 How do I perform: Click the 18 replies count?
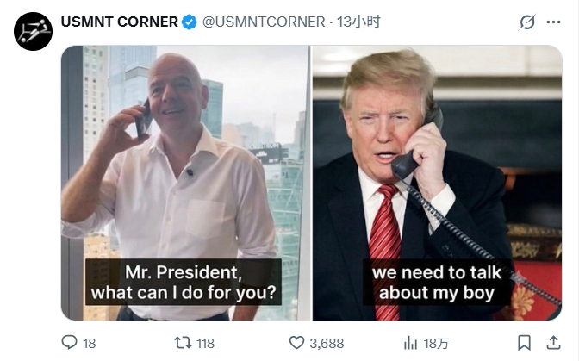[x=90, y=344]
